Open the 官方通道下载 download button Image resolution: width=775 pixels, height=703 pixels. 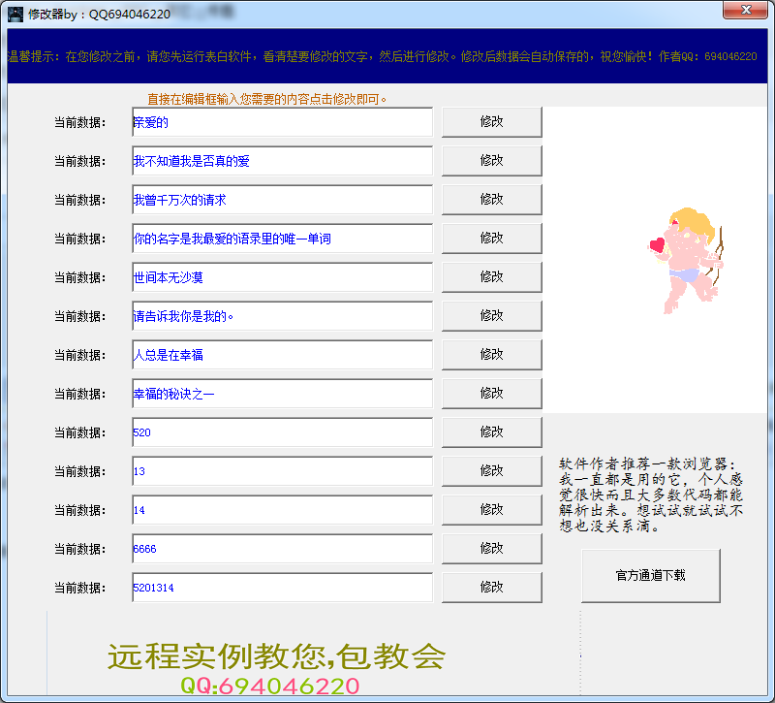click(650, 575)
